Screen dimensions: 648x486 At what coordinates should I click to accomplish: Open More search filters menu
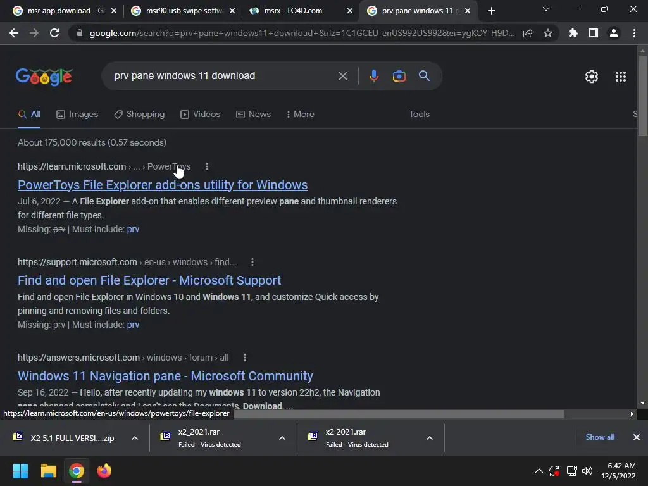(x=300, y=115)
